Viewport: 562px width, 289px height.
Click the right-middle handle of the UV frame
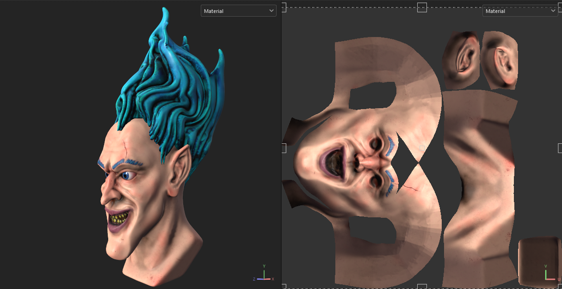tap(560, 148)
